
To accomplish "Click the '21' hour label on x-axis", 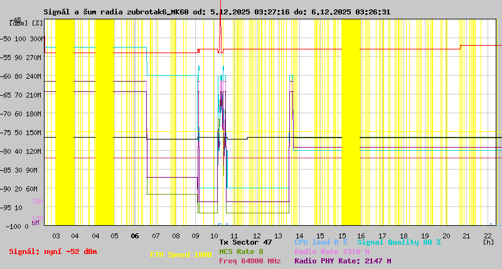I will [x=466, y=236].
